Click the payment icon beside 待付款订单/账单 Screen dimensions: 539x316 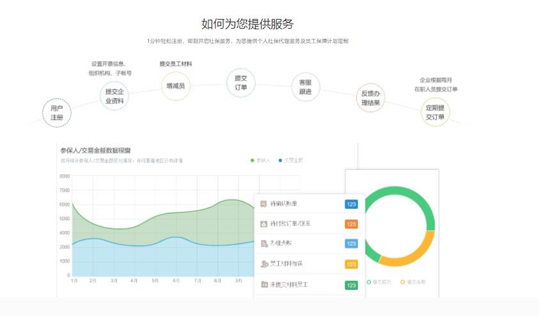[264, 224]
